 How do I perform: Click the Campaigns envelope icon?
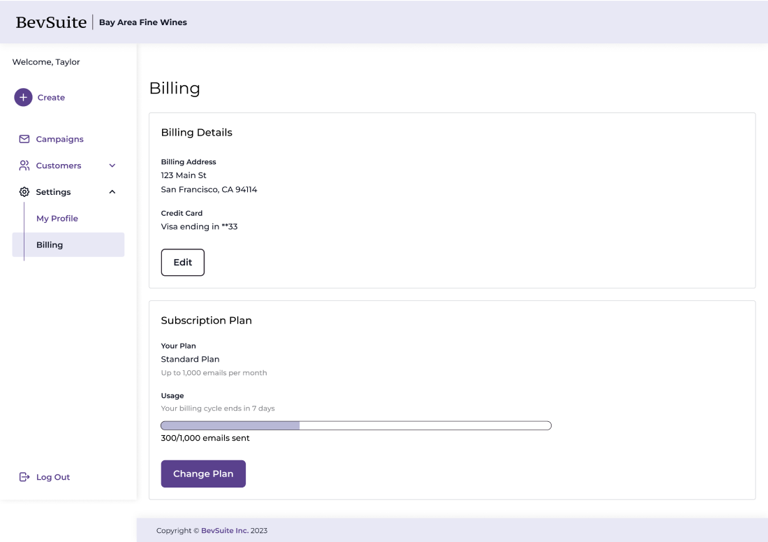(24, 139)
